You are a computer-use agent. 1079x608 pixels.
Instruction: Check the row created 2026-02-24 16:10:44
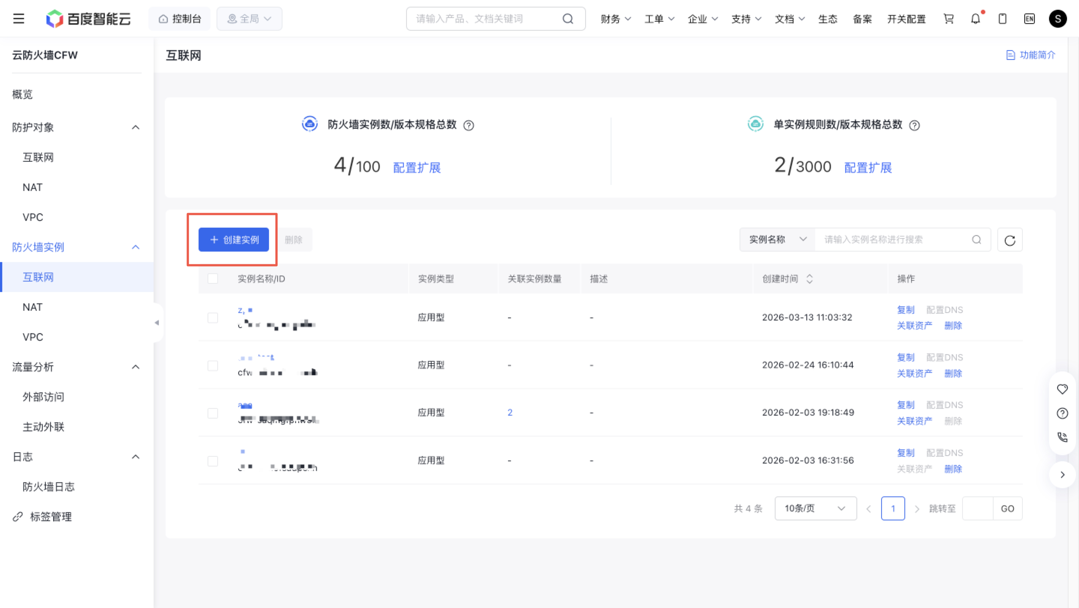point(213,365)
